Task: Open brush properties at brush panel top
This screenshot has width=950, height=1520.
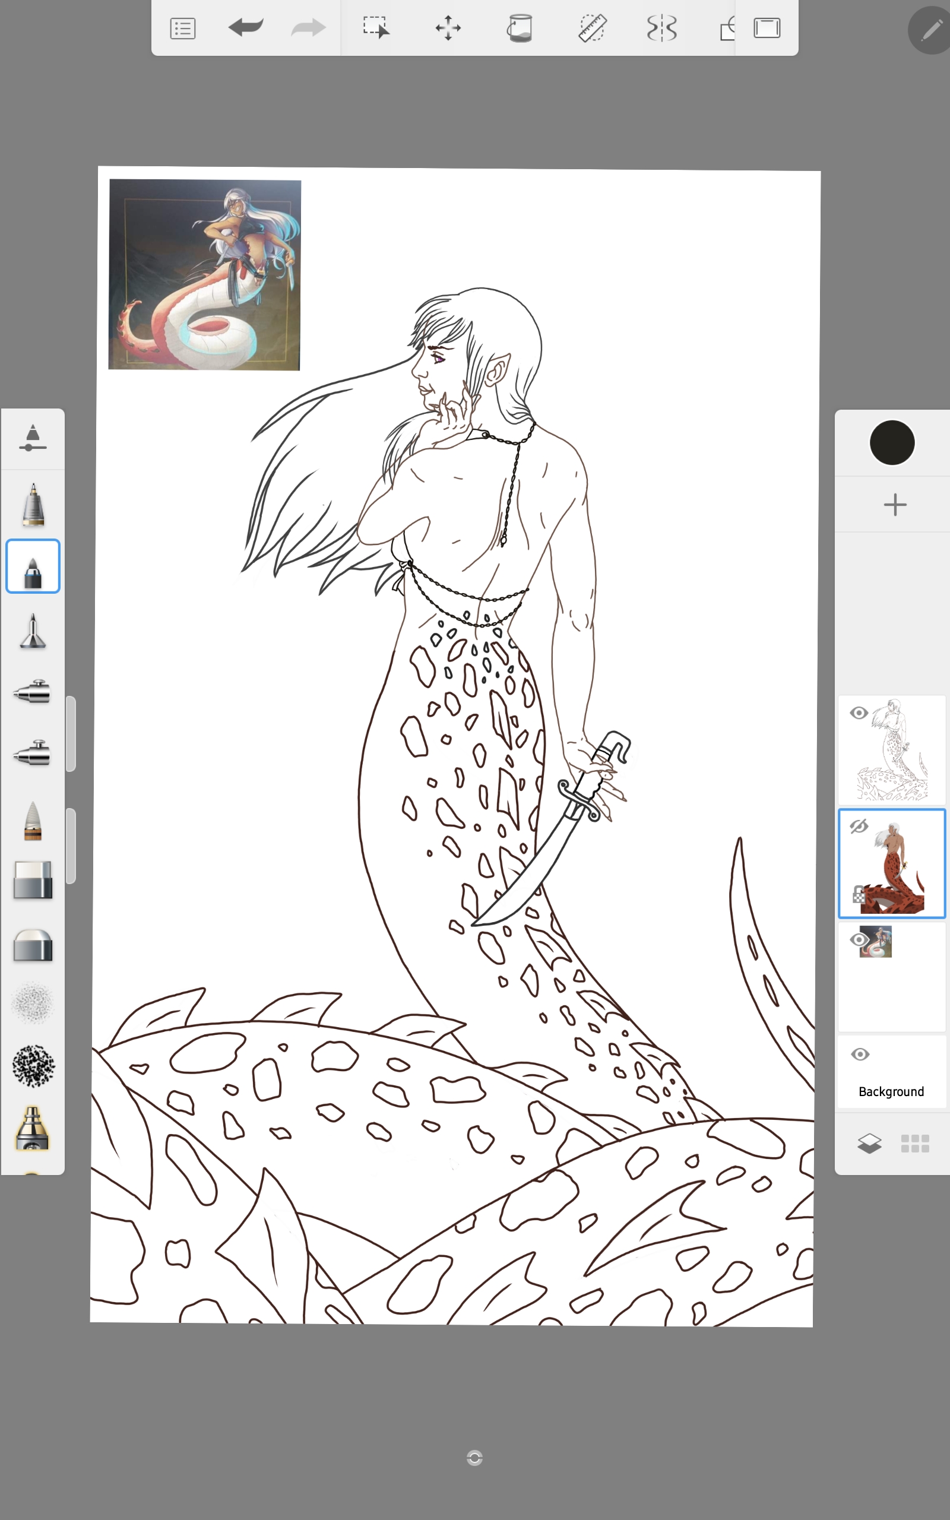Action: click(x=33, y=438)
